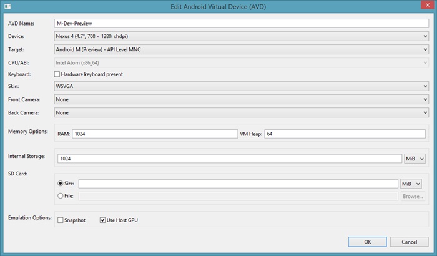Click the SD Card size input field
The image size is (437, 256).
pyautogui.click(x=238, y=184)
